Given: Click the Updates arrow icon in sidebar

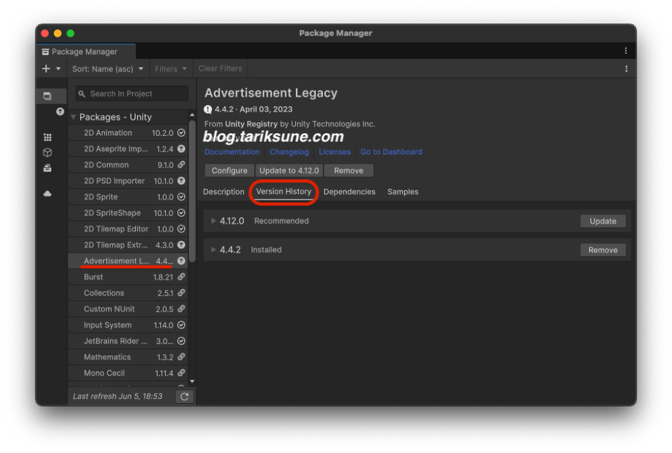Looking at the screenshot, I should (x=60, y=112).
